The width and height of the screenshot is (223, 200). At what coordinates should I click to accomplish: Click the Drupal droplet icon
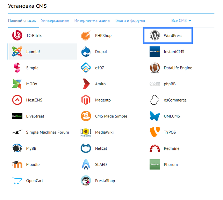coord(86,52)
